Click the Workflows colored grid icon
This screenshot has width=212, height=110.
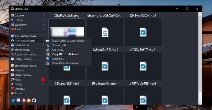[12, 25]
